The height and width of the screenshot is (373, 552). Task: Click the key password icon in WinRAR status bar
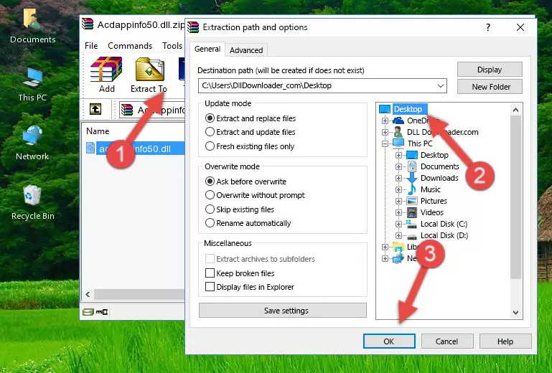tap(102, 311)
